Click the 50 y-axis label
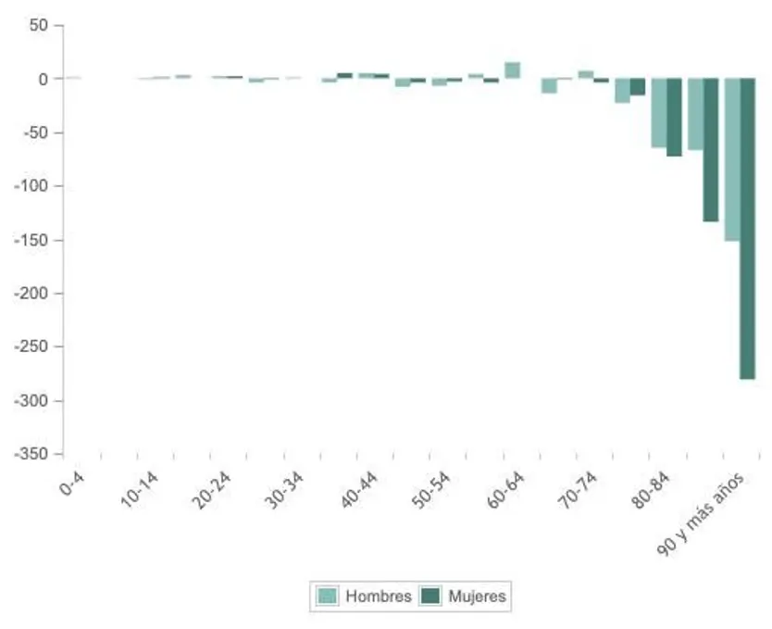This screenshot has width=772, height=629. click(38, 25)
